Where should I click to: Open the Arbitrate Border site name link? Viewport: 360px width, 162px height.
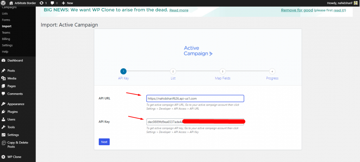click(25, 3)
